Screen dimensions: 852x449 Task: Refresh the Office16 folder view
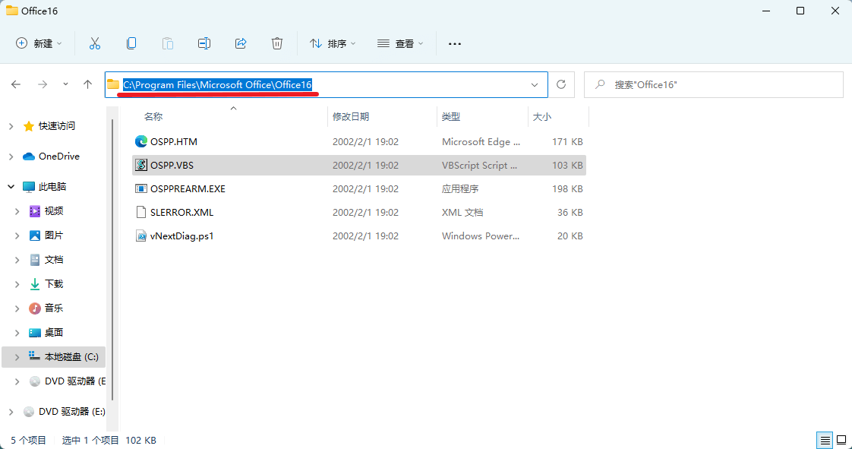(x=561, y=84)
